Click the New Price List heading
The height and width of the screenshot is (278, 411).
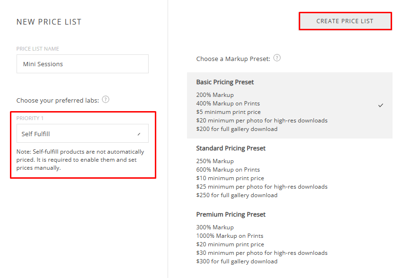tap(49, 22)
